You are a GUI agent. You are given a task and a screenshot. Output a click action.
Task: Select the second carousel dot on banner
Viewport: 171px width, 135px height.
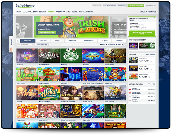click(66, 36)
